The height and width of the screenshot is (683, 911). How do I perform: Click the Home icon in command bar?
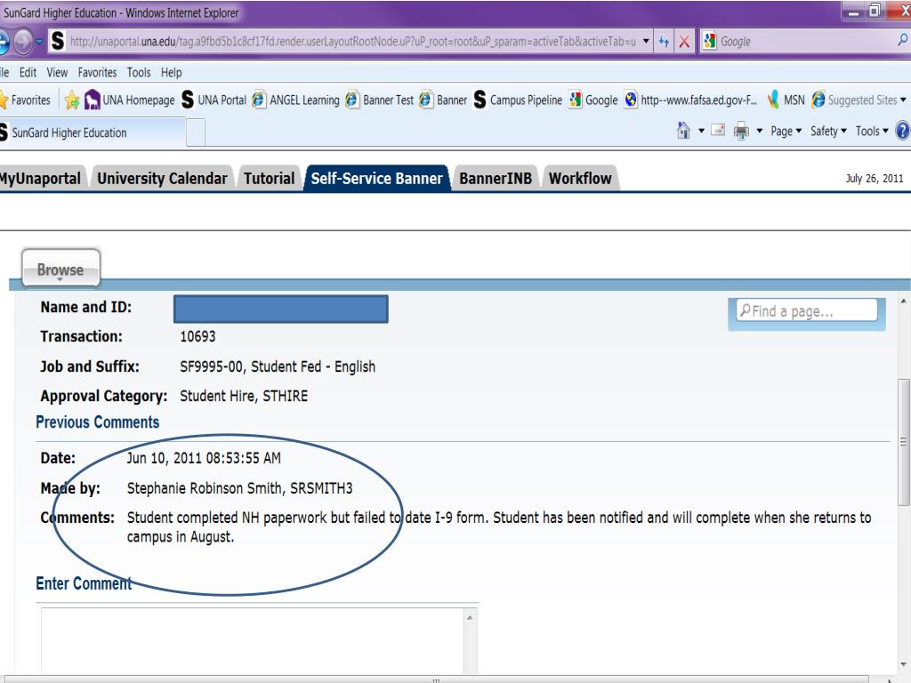(684, 131)
